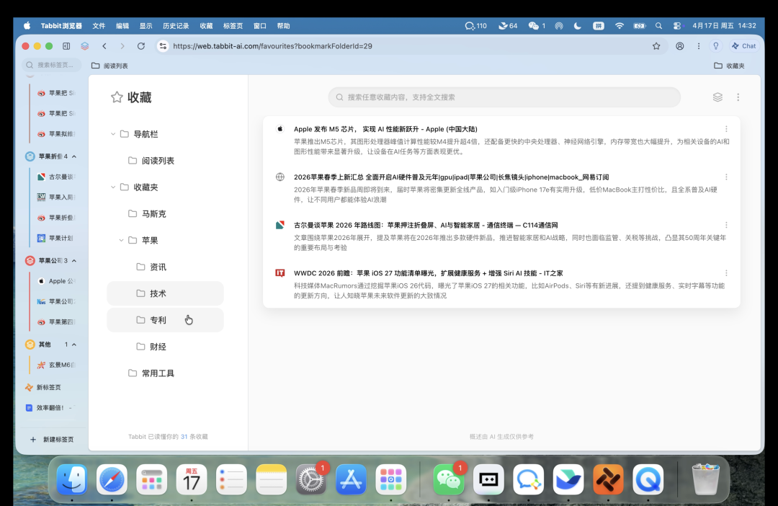Select the 资讯 folder

tap(165, 267)
